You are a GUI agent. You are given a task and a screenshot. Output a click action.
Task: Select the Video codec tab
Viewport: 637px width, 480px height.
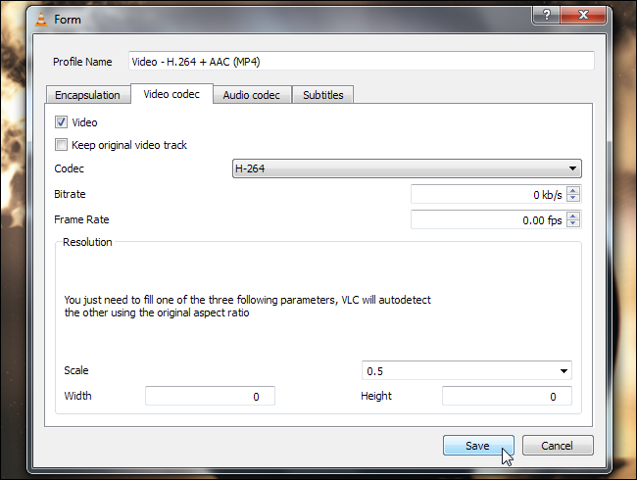click(171, 94)
